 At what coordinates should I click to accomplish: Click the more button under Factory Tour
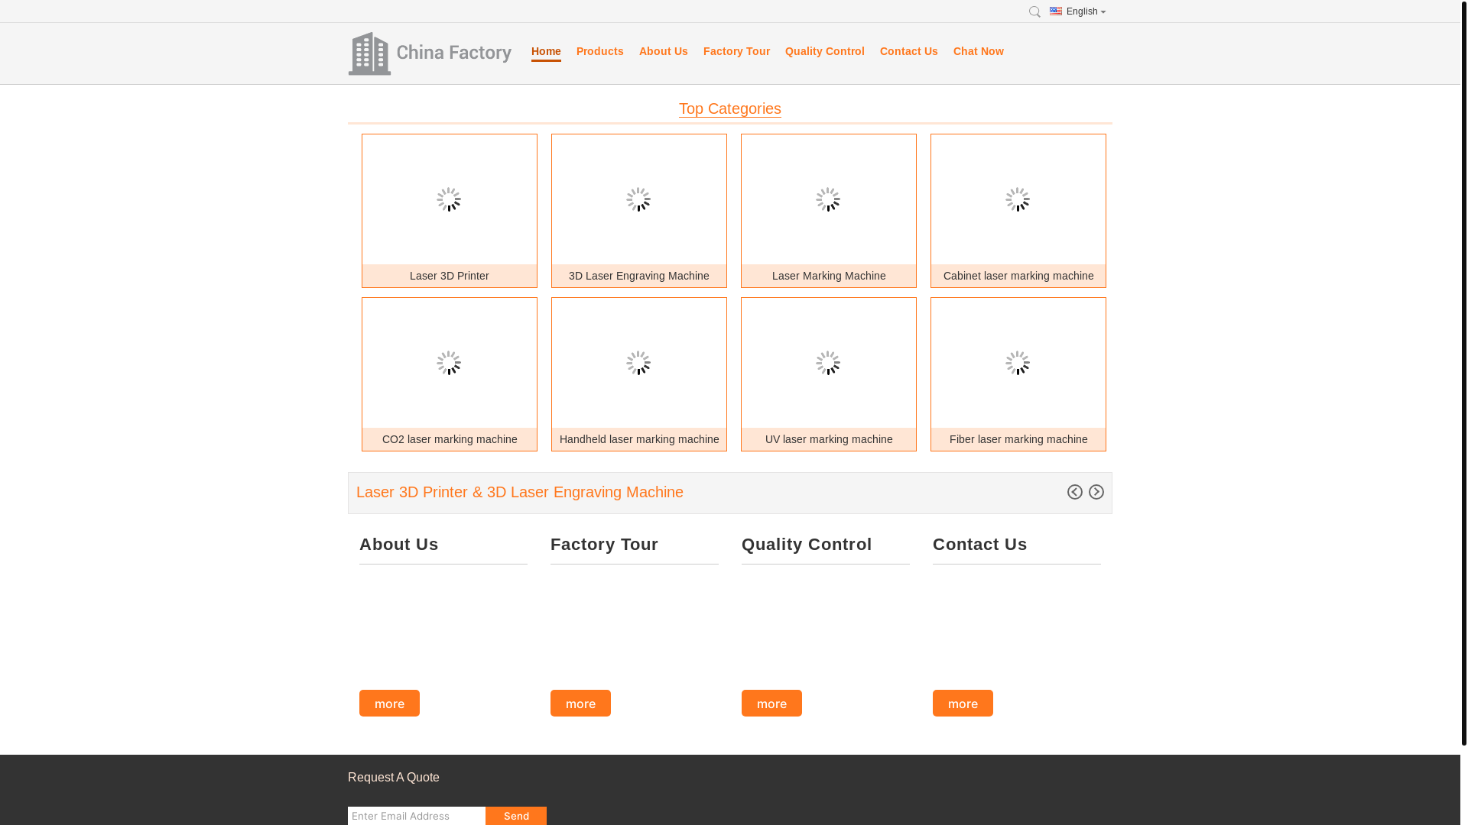[x=580, y=703]
